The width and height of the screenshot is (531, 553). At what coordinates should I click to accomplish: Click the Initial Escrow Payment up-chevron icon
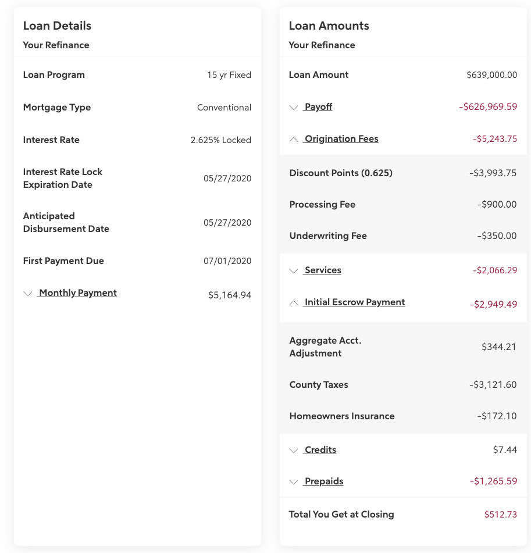[x=294, y=302]
